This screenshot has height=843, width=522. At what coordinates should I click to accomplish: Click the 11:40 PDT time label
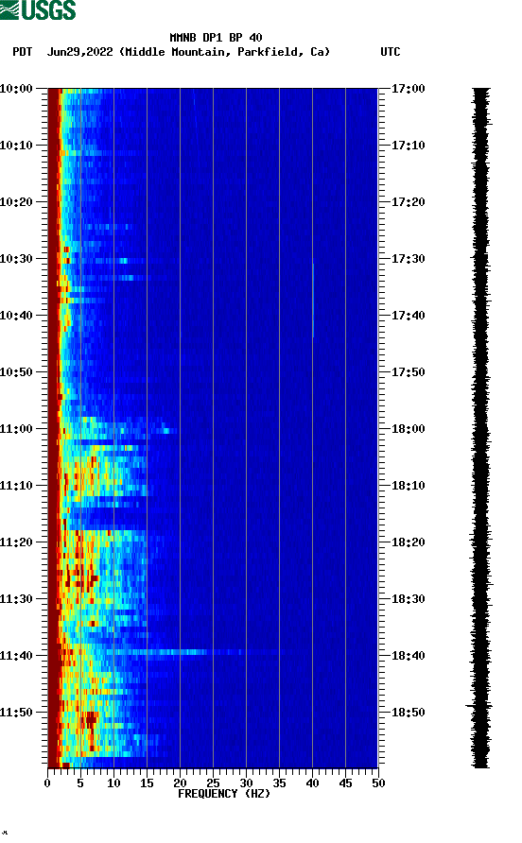pos(16,655)
